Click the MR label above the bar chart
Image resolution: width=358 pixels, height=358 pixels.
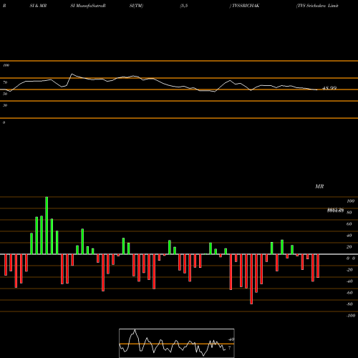pyautogui.click(x=319, y=186)
